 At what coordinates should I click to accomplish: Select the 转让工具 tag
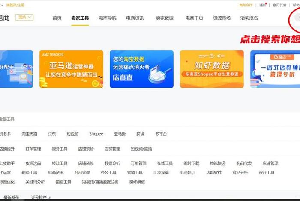60,163
